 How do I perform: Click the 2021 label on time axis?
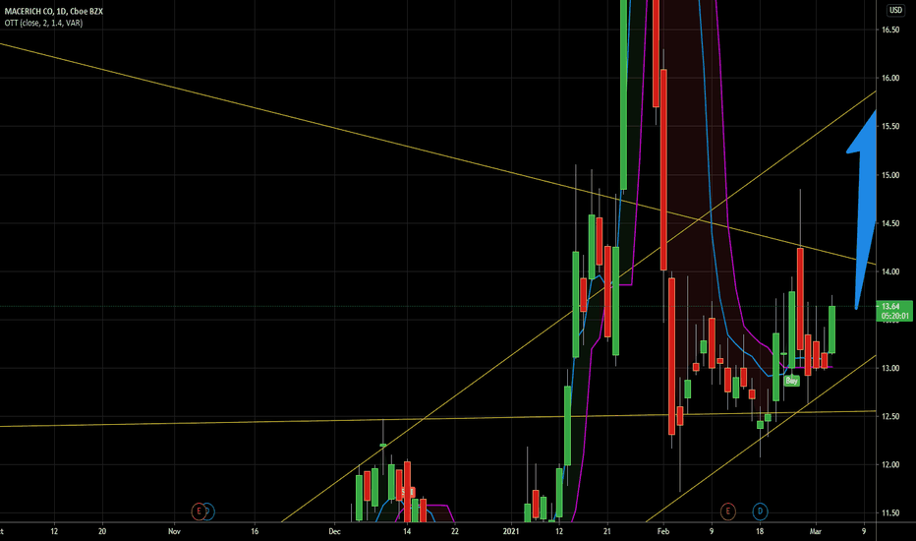(511, 531)
